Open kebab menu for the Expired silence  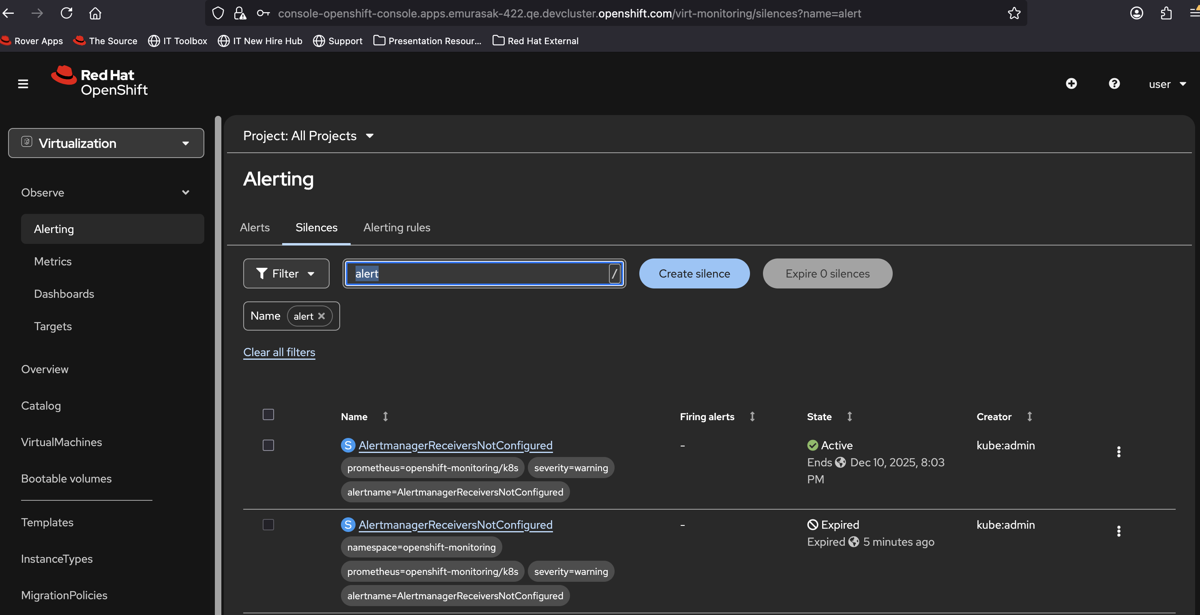[x=1119, y=531]
